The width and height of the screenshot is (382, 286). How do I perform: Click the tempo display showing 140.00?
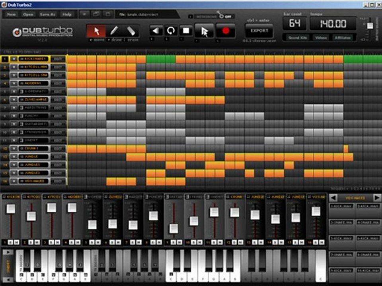(x=333, y=23)
